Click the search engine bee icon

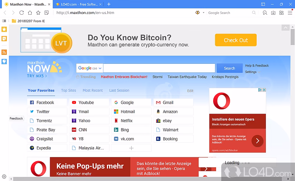198,13
